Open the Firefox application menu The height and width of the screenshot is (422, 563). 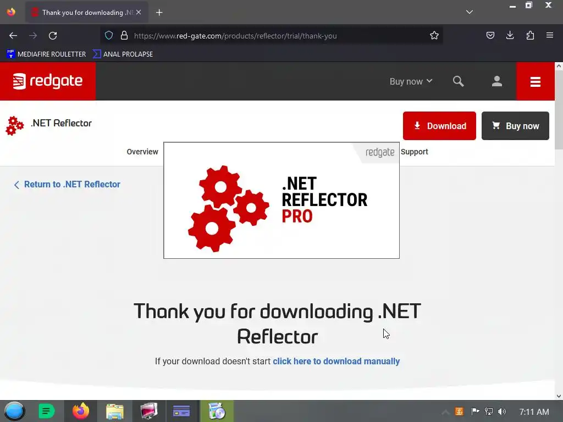tap(550, 35)
